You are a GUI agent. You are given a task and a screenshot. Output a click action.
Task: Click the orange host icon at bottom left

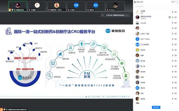pos(1,110)
